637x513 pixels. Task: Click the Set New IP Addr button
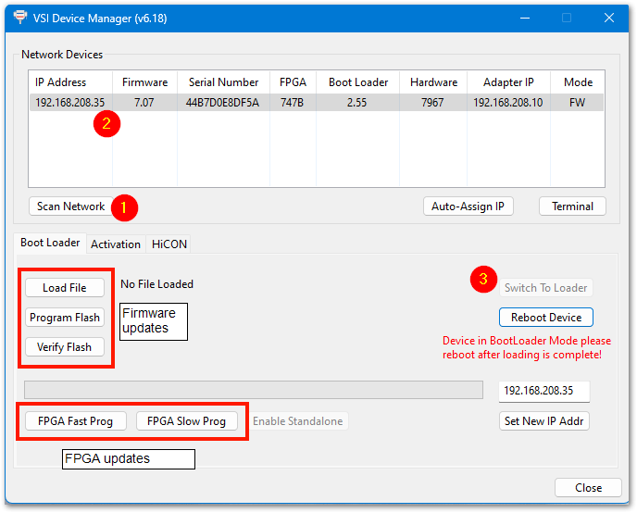coord(544,421)
